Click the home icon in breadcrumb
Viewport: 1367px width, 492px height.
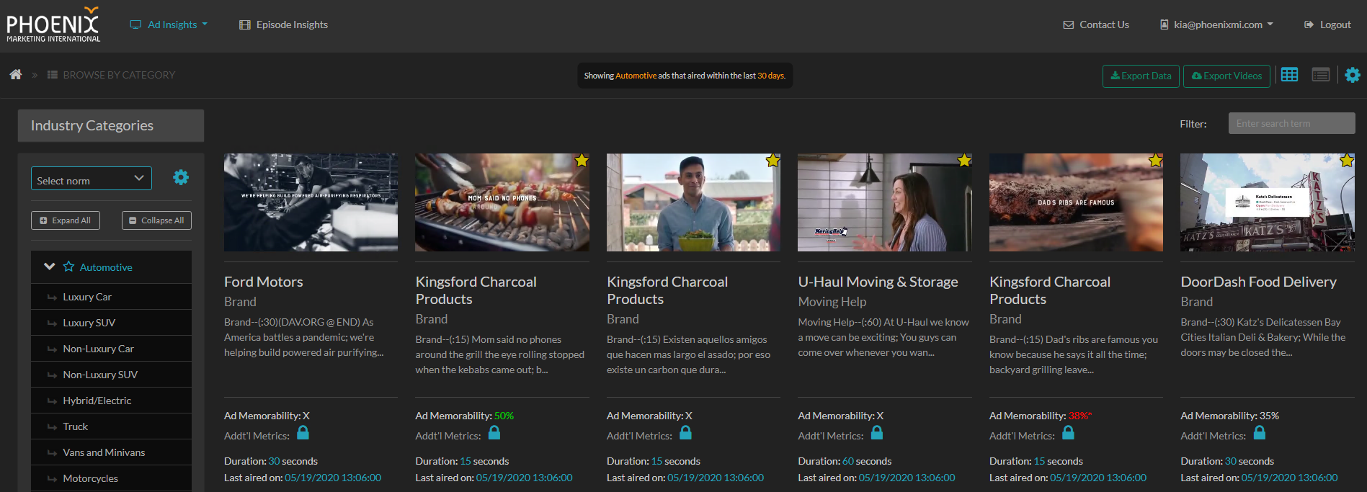click(16, 74)
